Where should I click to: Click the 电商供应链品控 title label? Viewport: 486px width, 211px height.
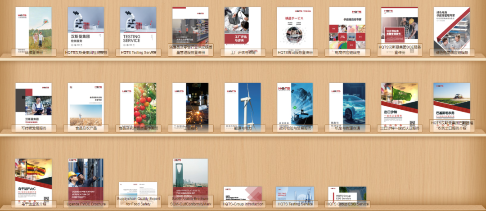[347, 53]
